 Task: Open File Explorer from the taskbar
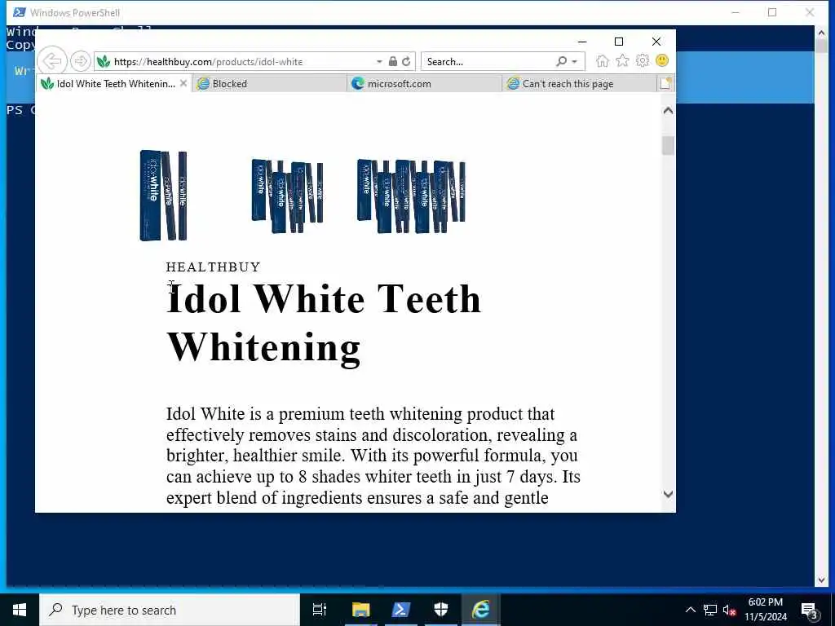tap(360, 610)
